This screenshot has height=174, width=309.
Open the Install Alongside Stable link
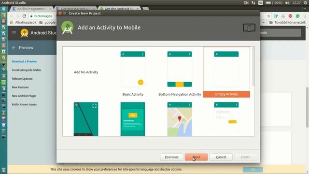[x=27, y=70]
